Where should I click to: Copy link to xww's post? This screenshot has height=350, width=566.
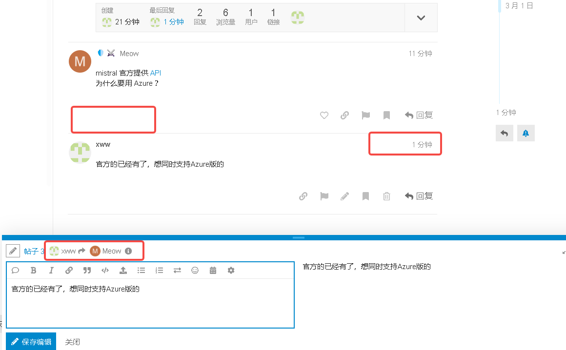303,196
